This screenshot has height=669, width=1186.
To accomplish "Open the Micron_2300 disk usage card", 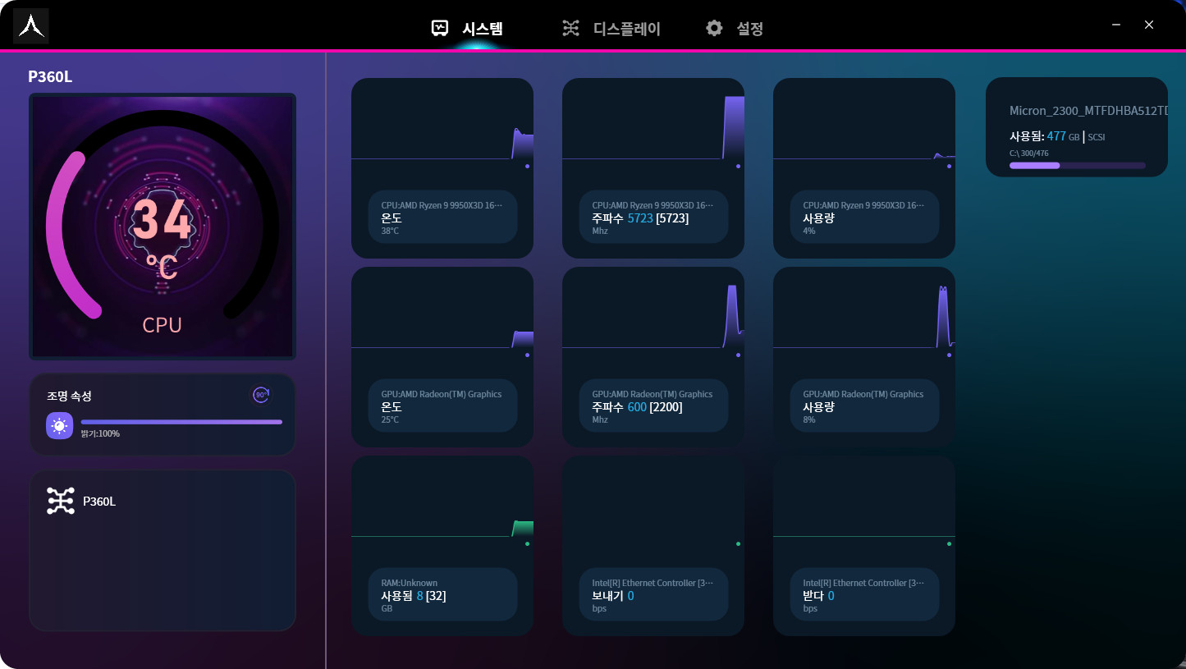I will pyautogui.click(x=1077, y=127).
